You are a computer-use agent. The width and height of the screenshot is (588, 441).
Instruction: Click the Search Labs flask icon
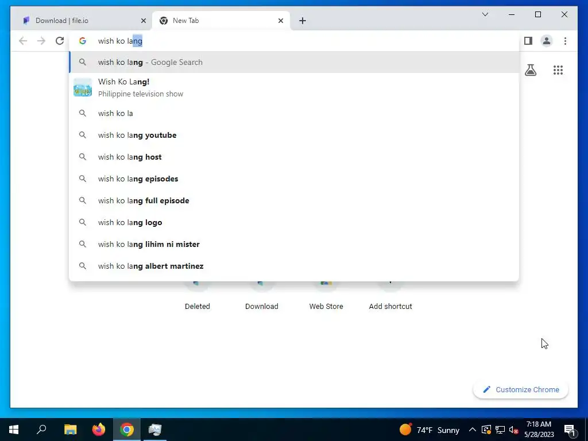[x=530, y=70]
